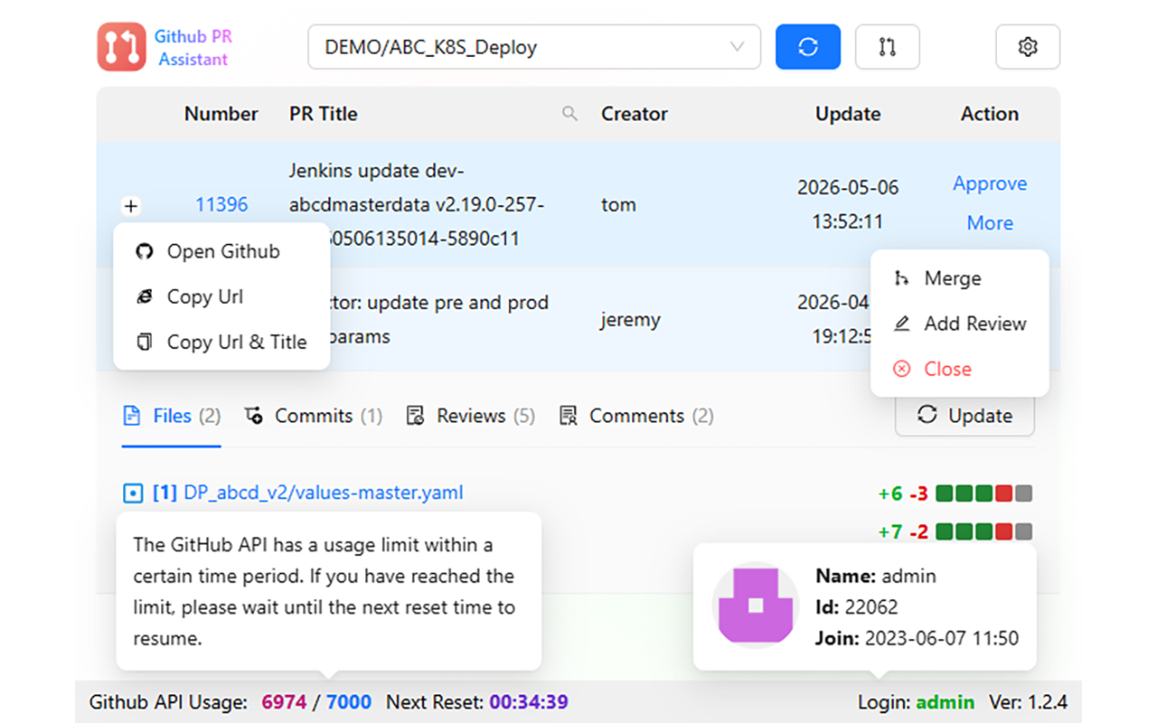Click the creator name tom
Viewport: 1157px width, 723px height.
(618, 204)
